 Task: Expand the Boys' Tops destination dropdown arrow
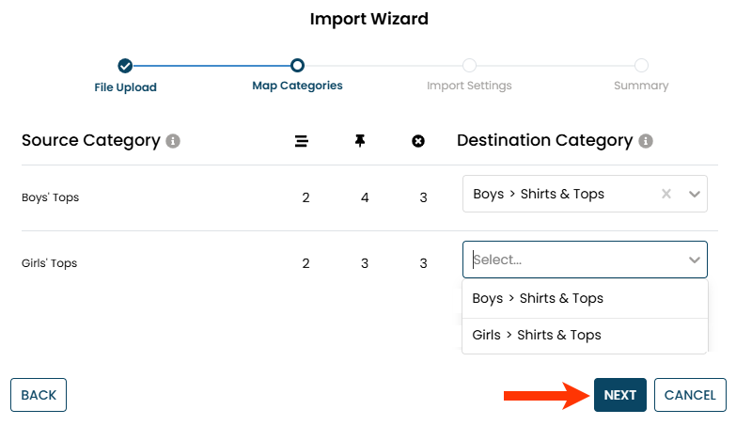point(695,194)
